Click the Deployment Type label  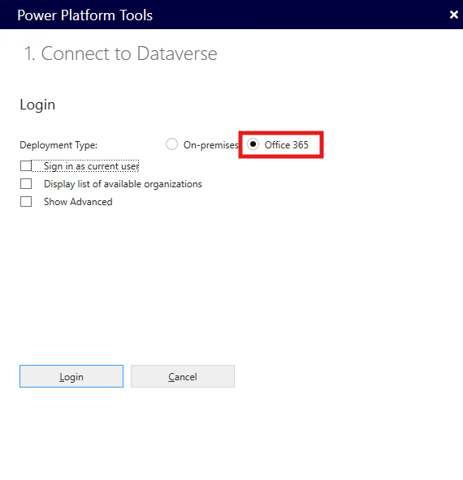click(x=58, y=145)
